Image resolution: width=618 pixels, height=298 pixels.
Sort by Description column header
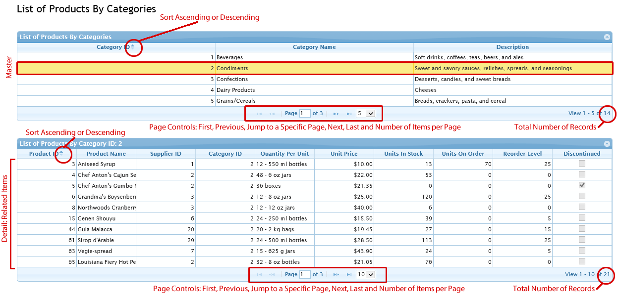[x=512, y=47]
